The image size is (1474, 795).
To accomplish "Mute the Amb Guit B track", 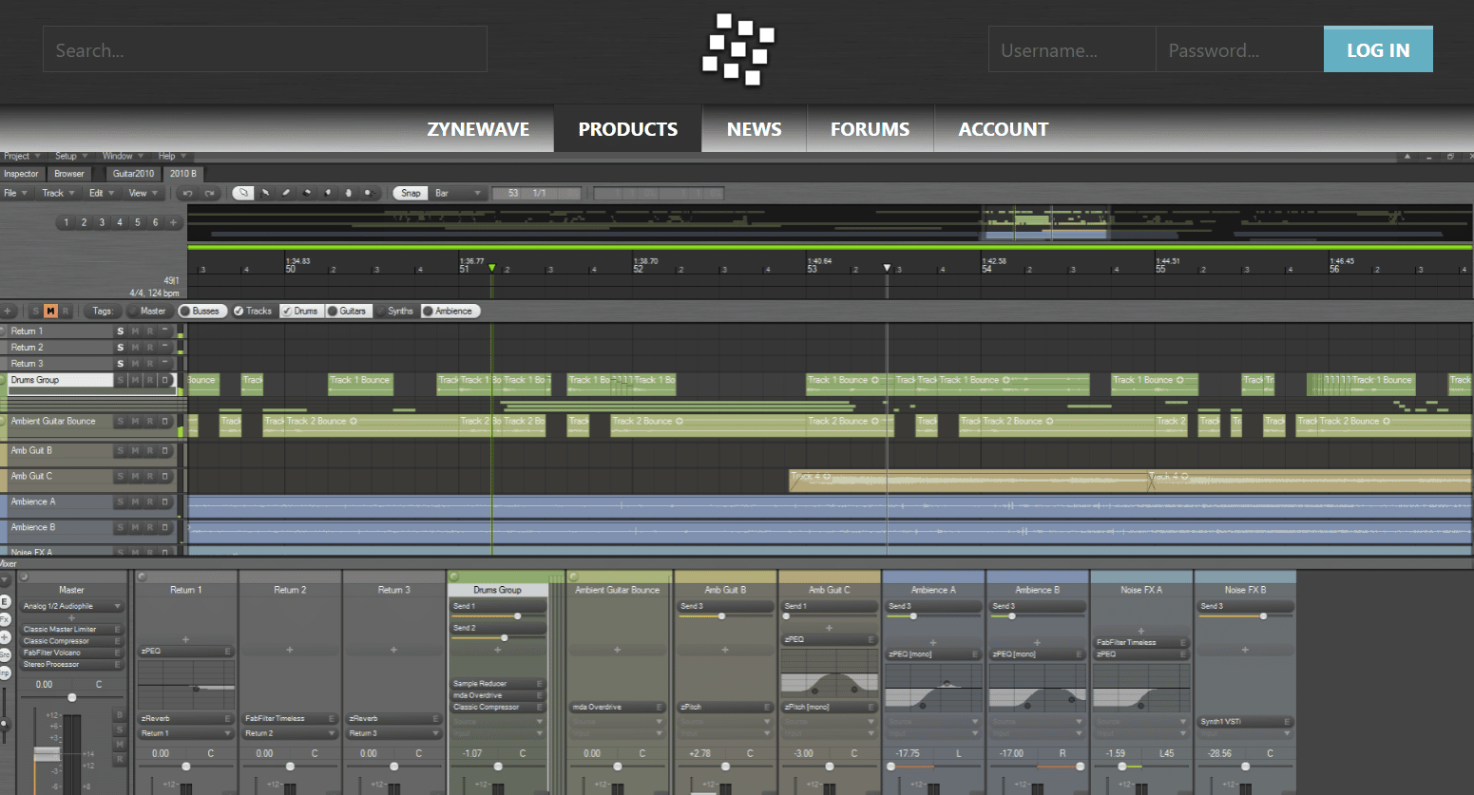I will 135,451.
